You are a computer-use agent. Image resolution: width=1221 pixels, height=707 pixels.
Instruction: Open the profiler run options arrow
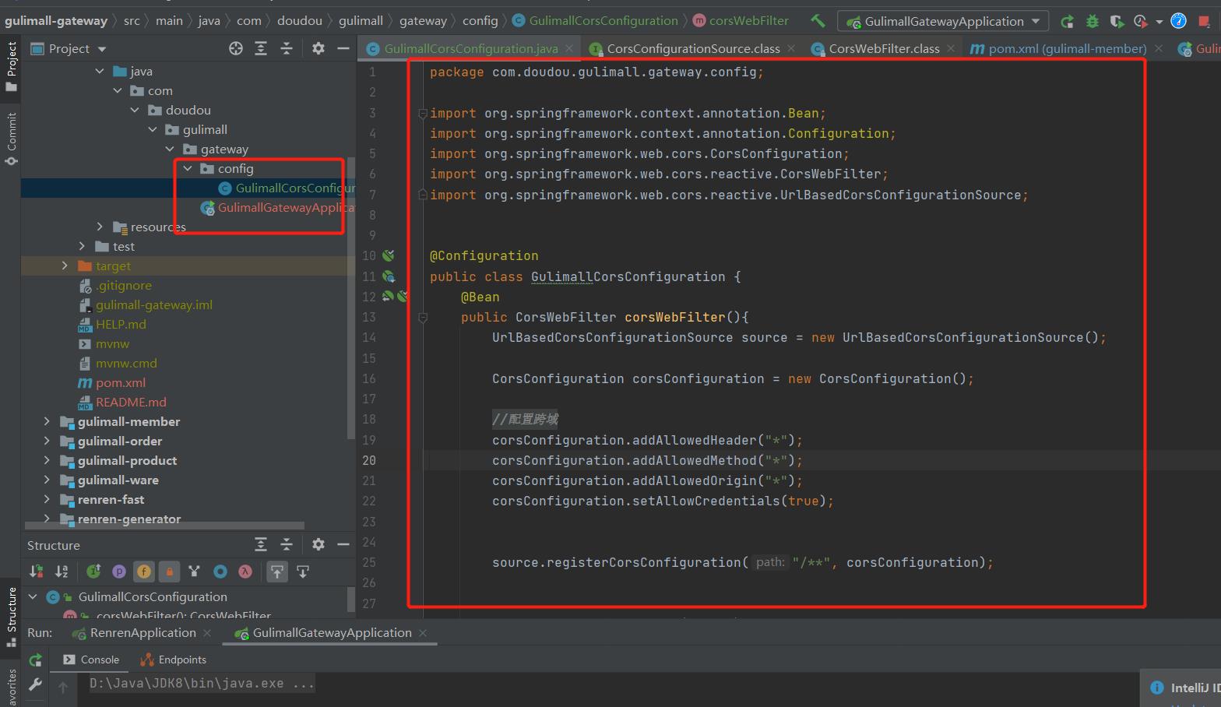pyautogui.click(x=1159, y=22)
